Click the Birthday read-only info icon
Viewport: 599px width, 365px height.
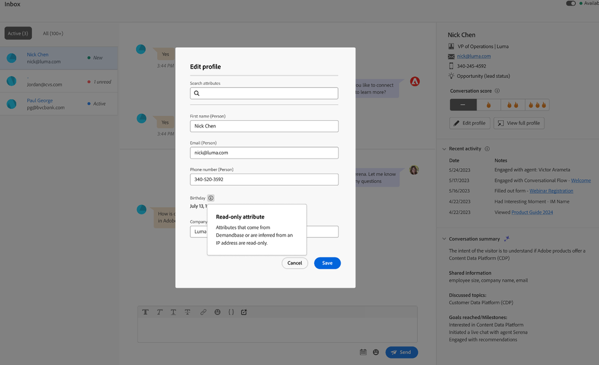click(x=210, y=198)
